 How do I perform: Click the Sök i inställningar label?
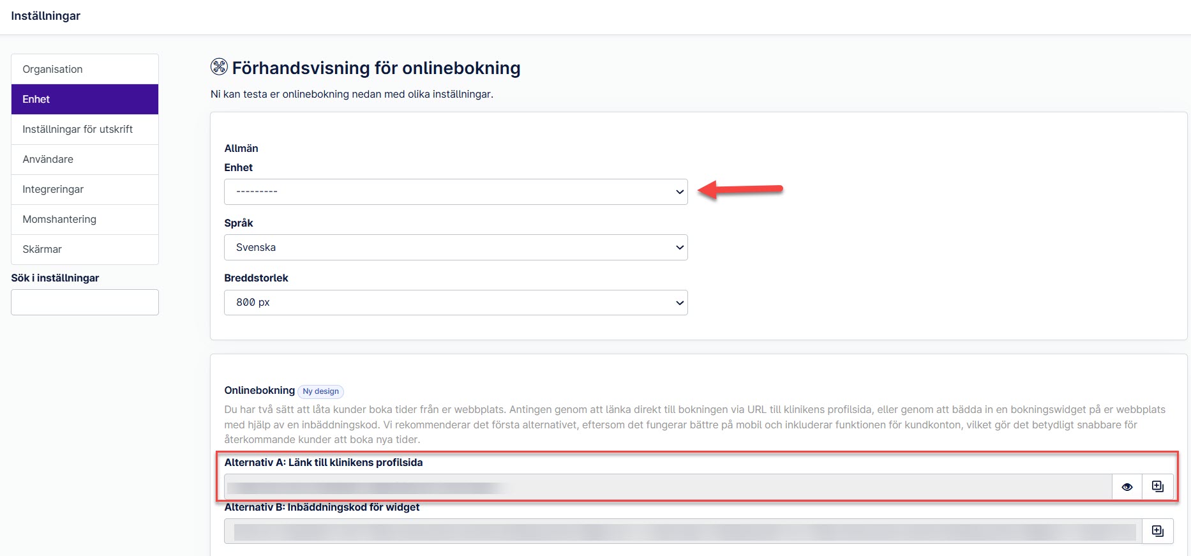[55, 278]
